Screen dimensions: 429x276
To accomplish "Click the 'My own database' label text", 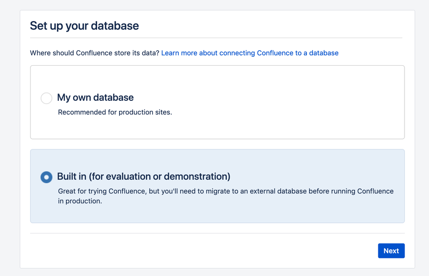I will pos(95,97).
